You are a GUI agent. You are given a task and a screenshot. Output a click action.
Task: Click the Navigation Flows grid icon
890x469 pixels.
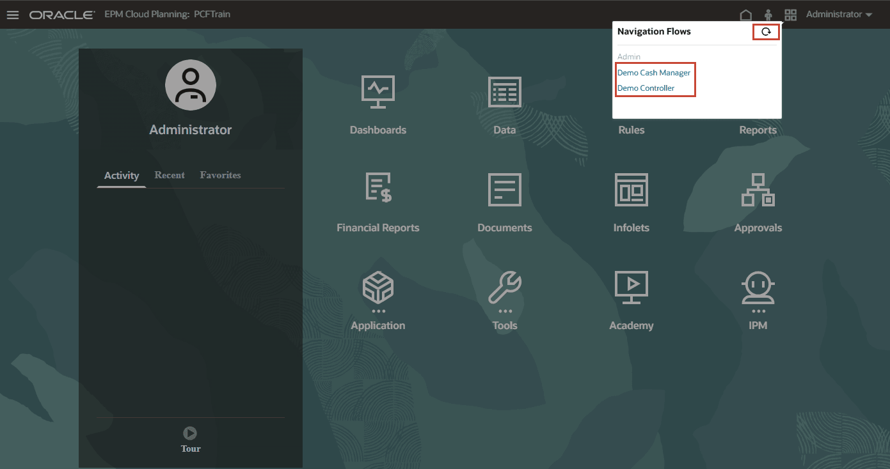point(790,14)
